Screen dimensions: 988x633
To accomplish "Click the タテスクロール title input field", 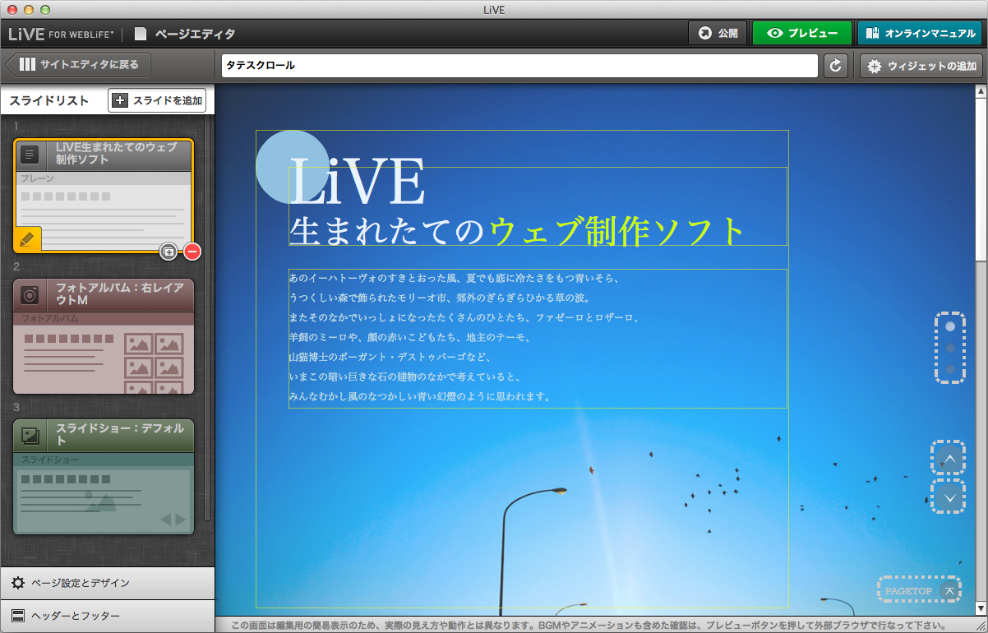I will 519,66.
